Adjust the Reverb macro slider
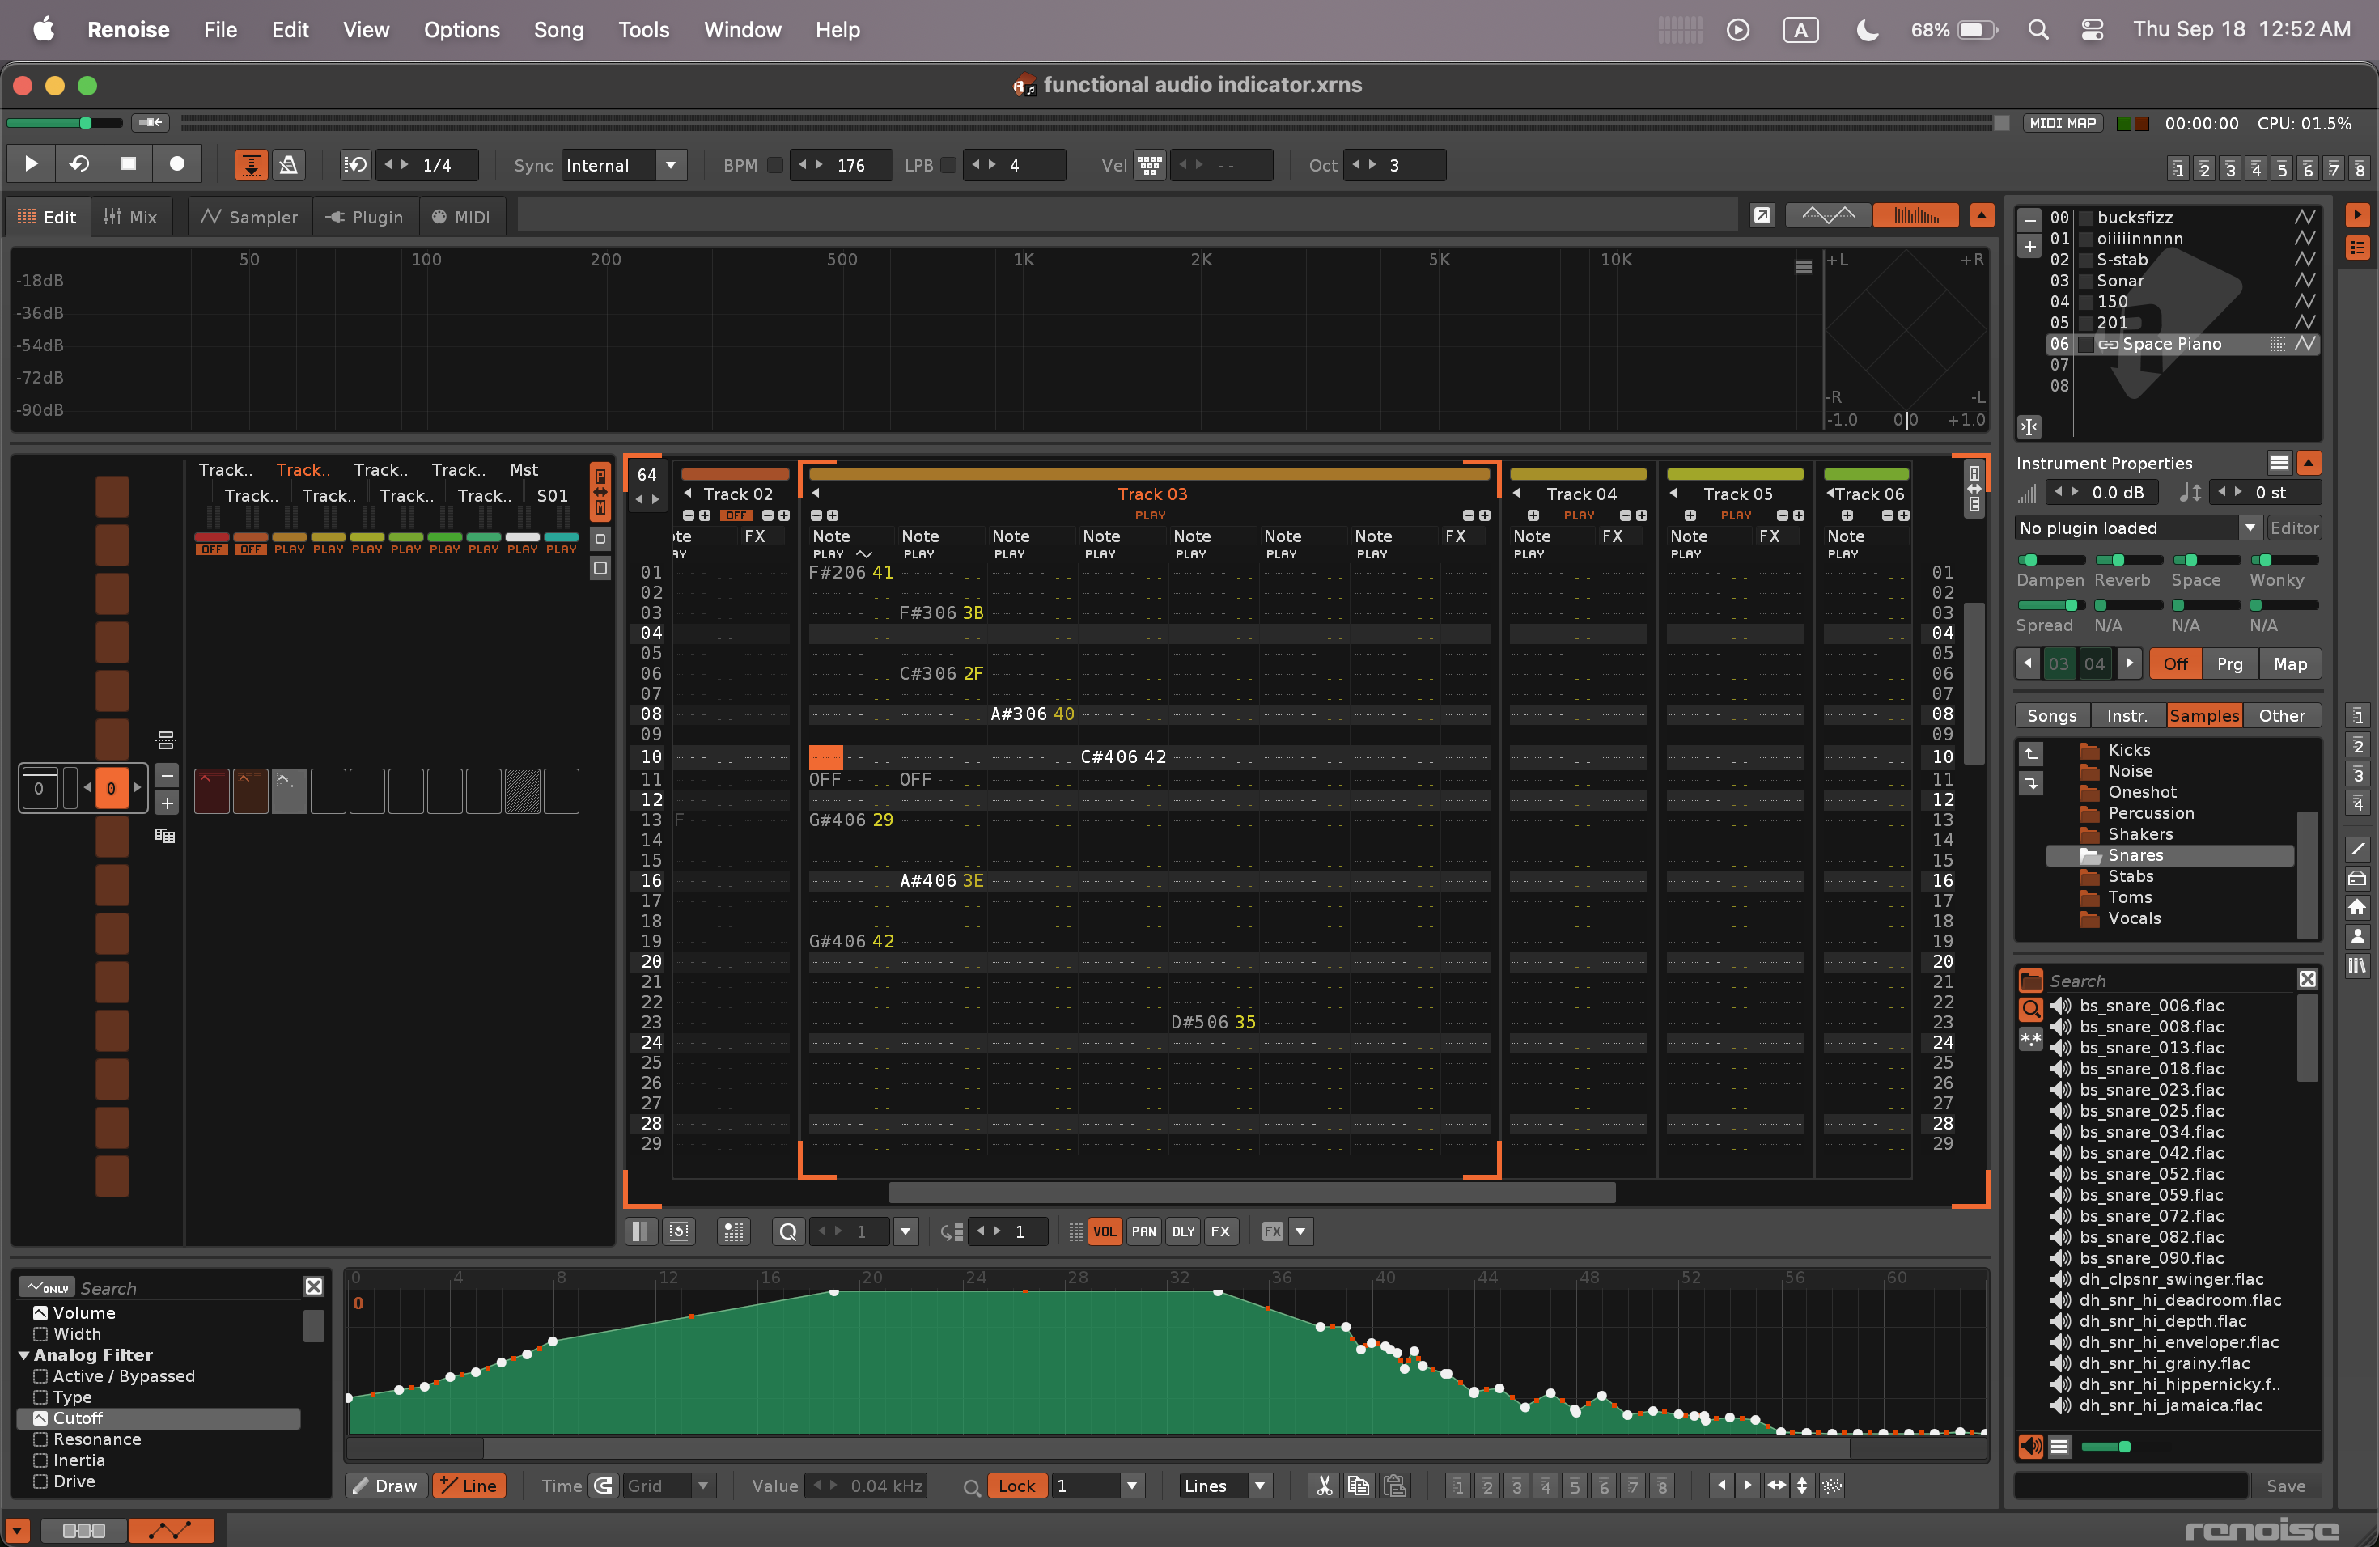 [x=2128, y=560]
